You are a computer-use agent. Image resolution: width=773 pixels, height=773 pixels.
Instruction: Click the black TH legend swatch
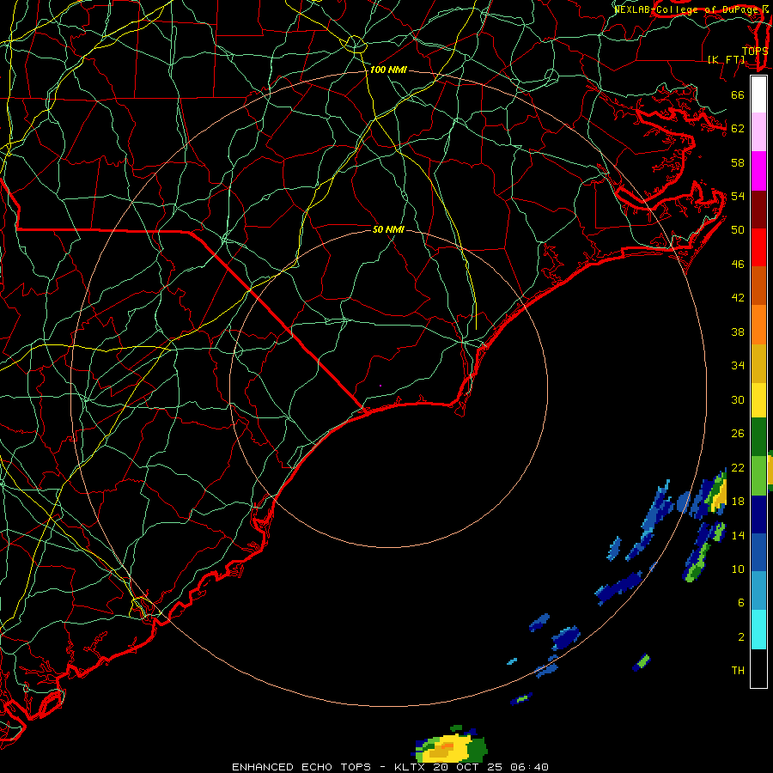(758, 668)
